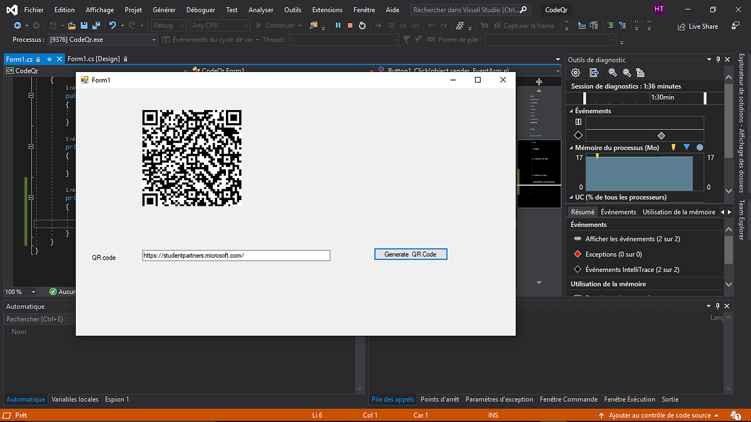
Task: Collapse the Mémoire du processus section
Action: tap(570, 147)
